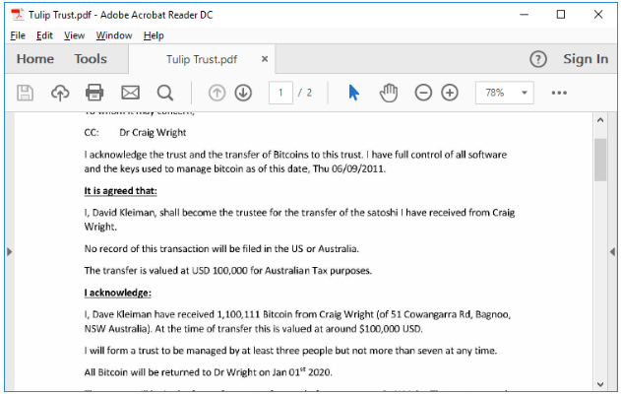Open the Help menu

point(154,35)
